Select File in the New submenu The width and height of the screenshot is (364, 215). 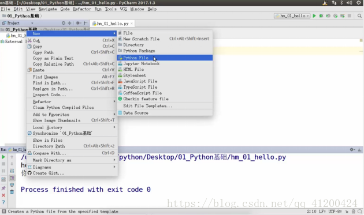coord(165,33)
